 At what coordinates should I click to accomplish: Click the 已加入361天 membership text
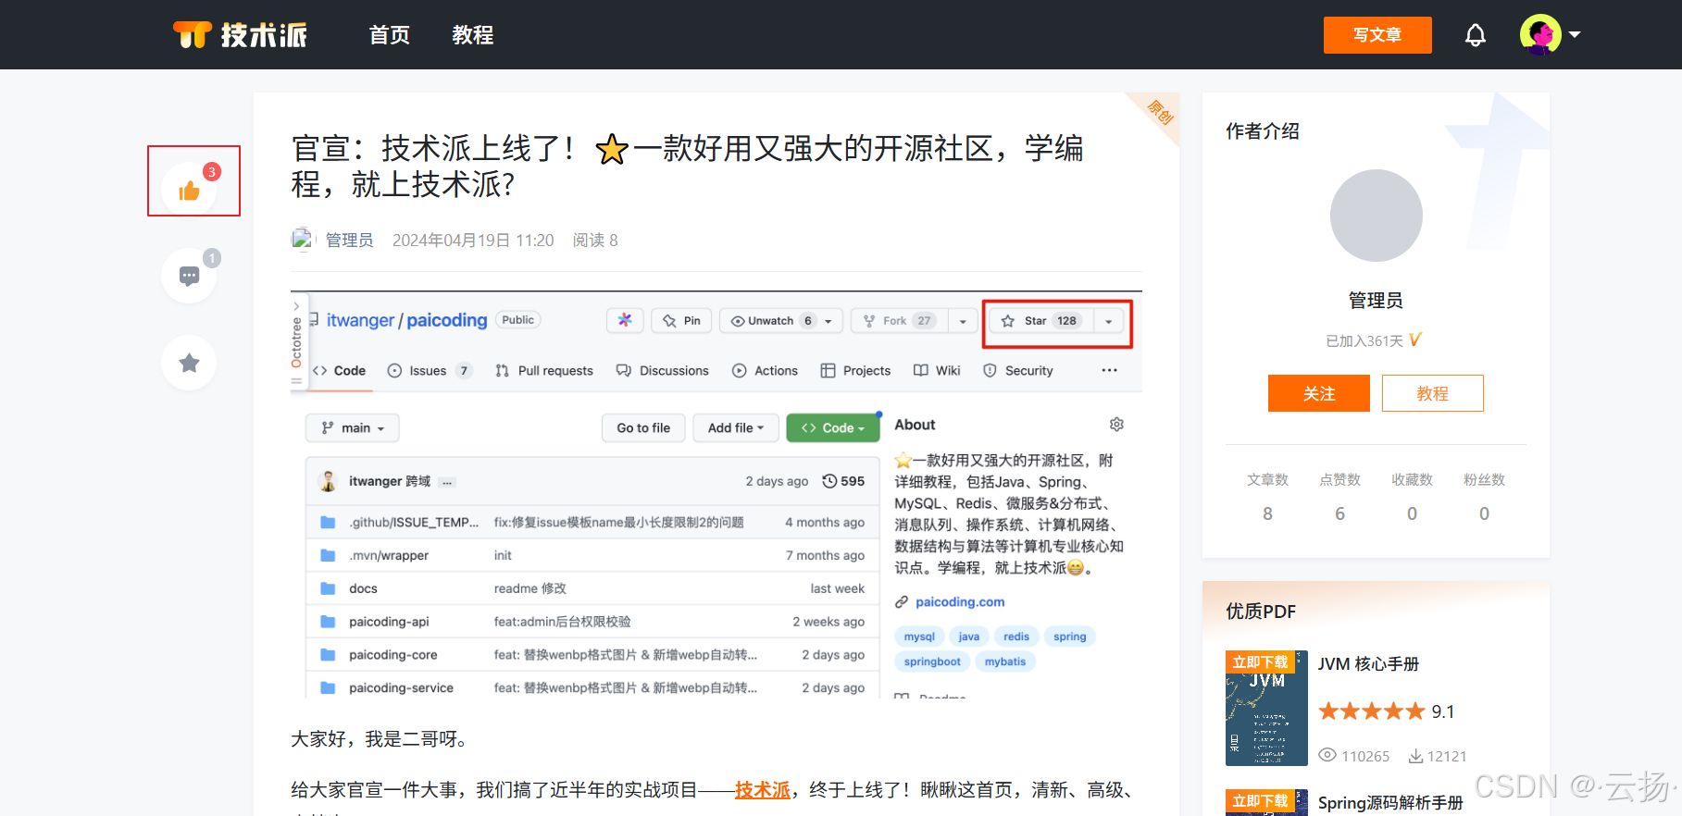tap(1364, 341)
